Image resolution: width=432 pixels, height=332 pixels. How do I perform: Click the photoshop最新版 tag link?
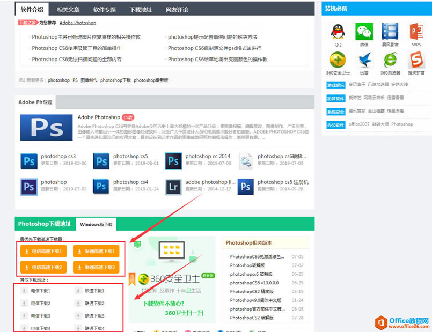tap(151, 80)
